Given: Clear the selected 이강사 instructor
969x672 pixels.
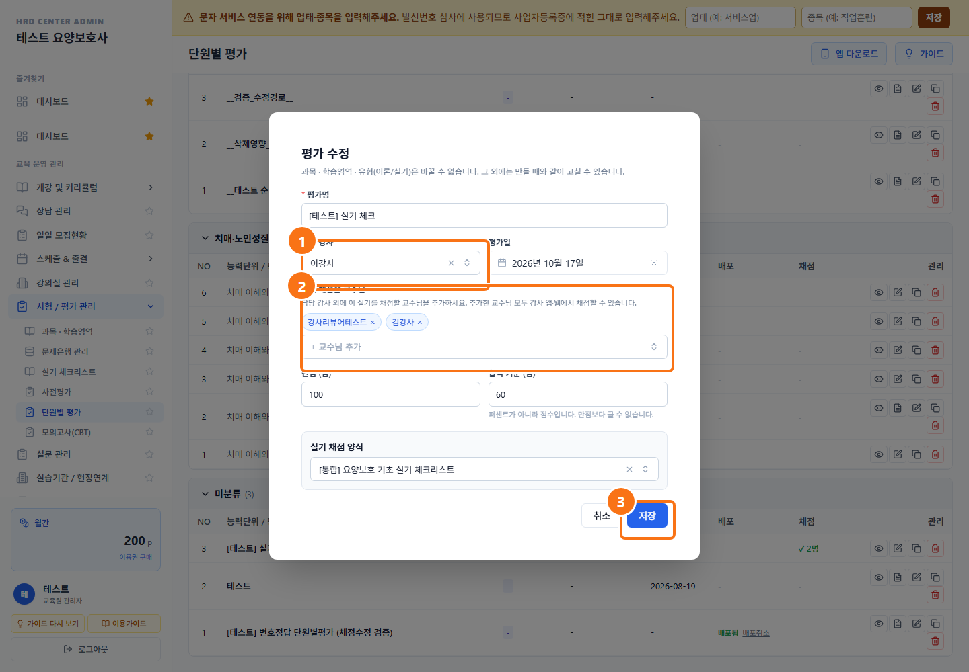Looking at the screenshot, I should pyautogui.click(x=451, y=263).
